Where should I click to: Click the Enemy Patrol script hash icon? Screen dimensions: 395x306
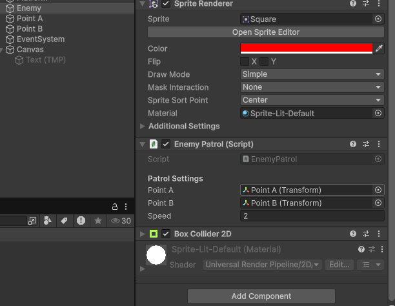[x=154, y=144]
